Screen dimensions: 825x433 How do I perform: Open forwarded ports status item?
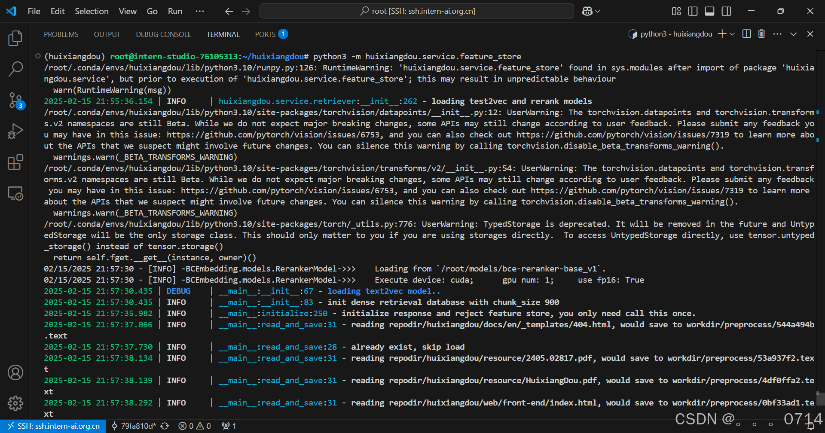coord(229,426)
